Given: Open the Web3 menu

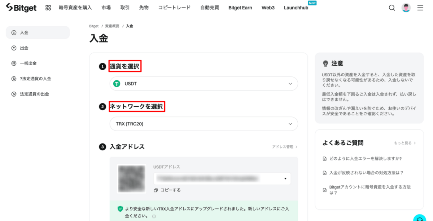Looking at the screenshot, I should click(x=268, y=8).
